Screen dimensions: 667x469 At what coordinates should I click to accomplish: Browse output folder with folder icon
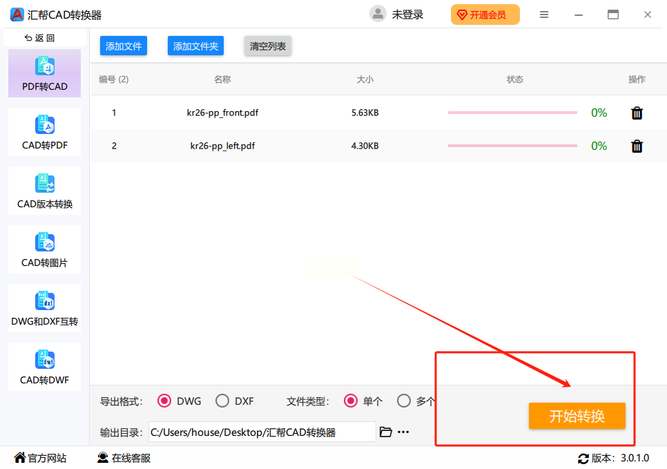tap(385, 432)
